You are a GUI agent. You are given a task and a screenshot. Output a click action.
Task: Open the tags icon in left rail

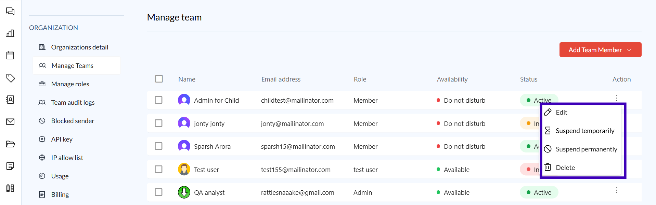pos(10,78)
